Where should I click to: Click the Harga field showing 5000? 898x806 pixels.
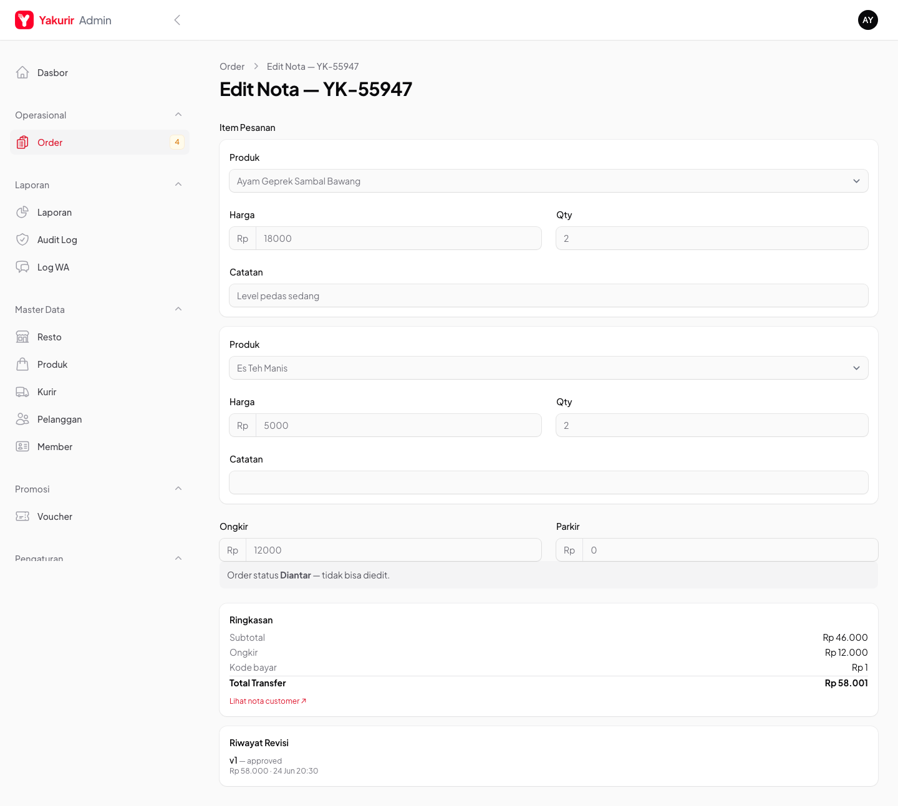click(398, 425)
